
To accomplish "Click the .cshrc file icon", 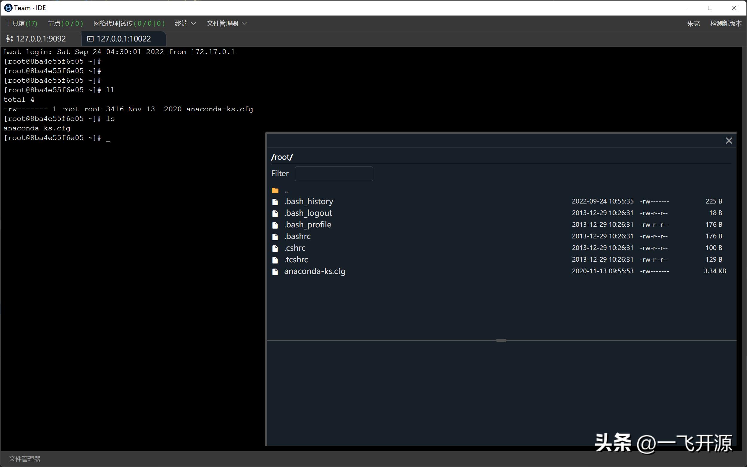I will coord(275,248).
